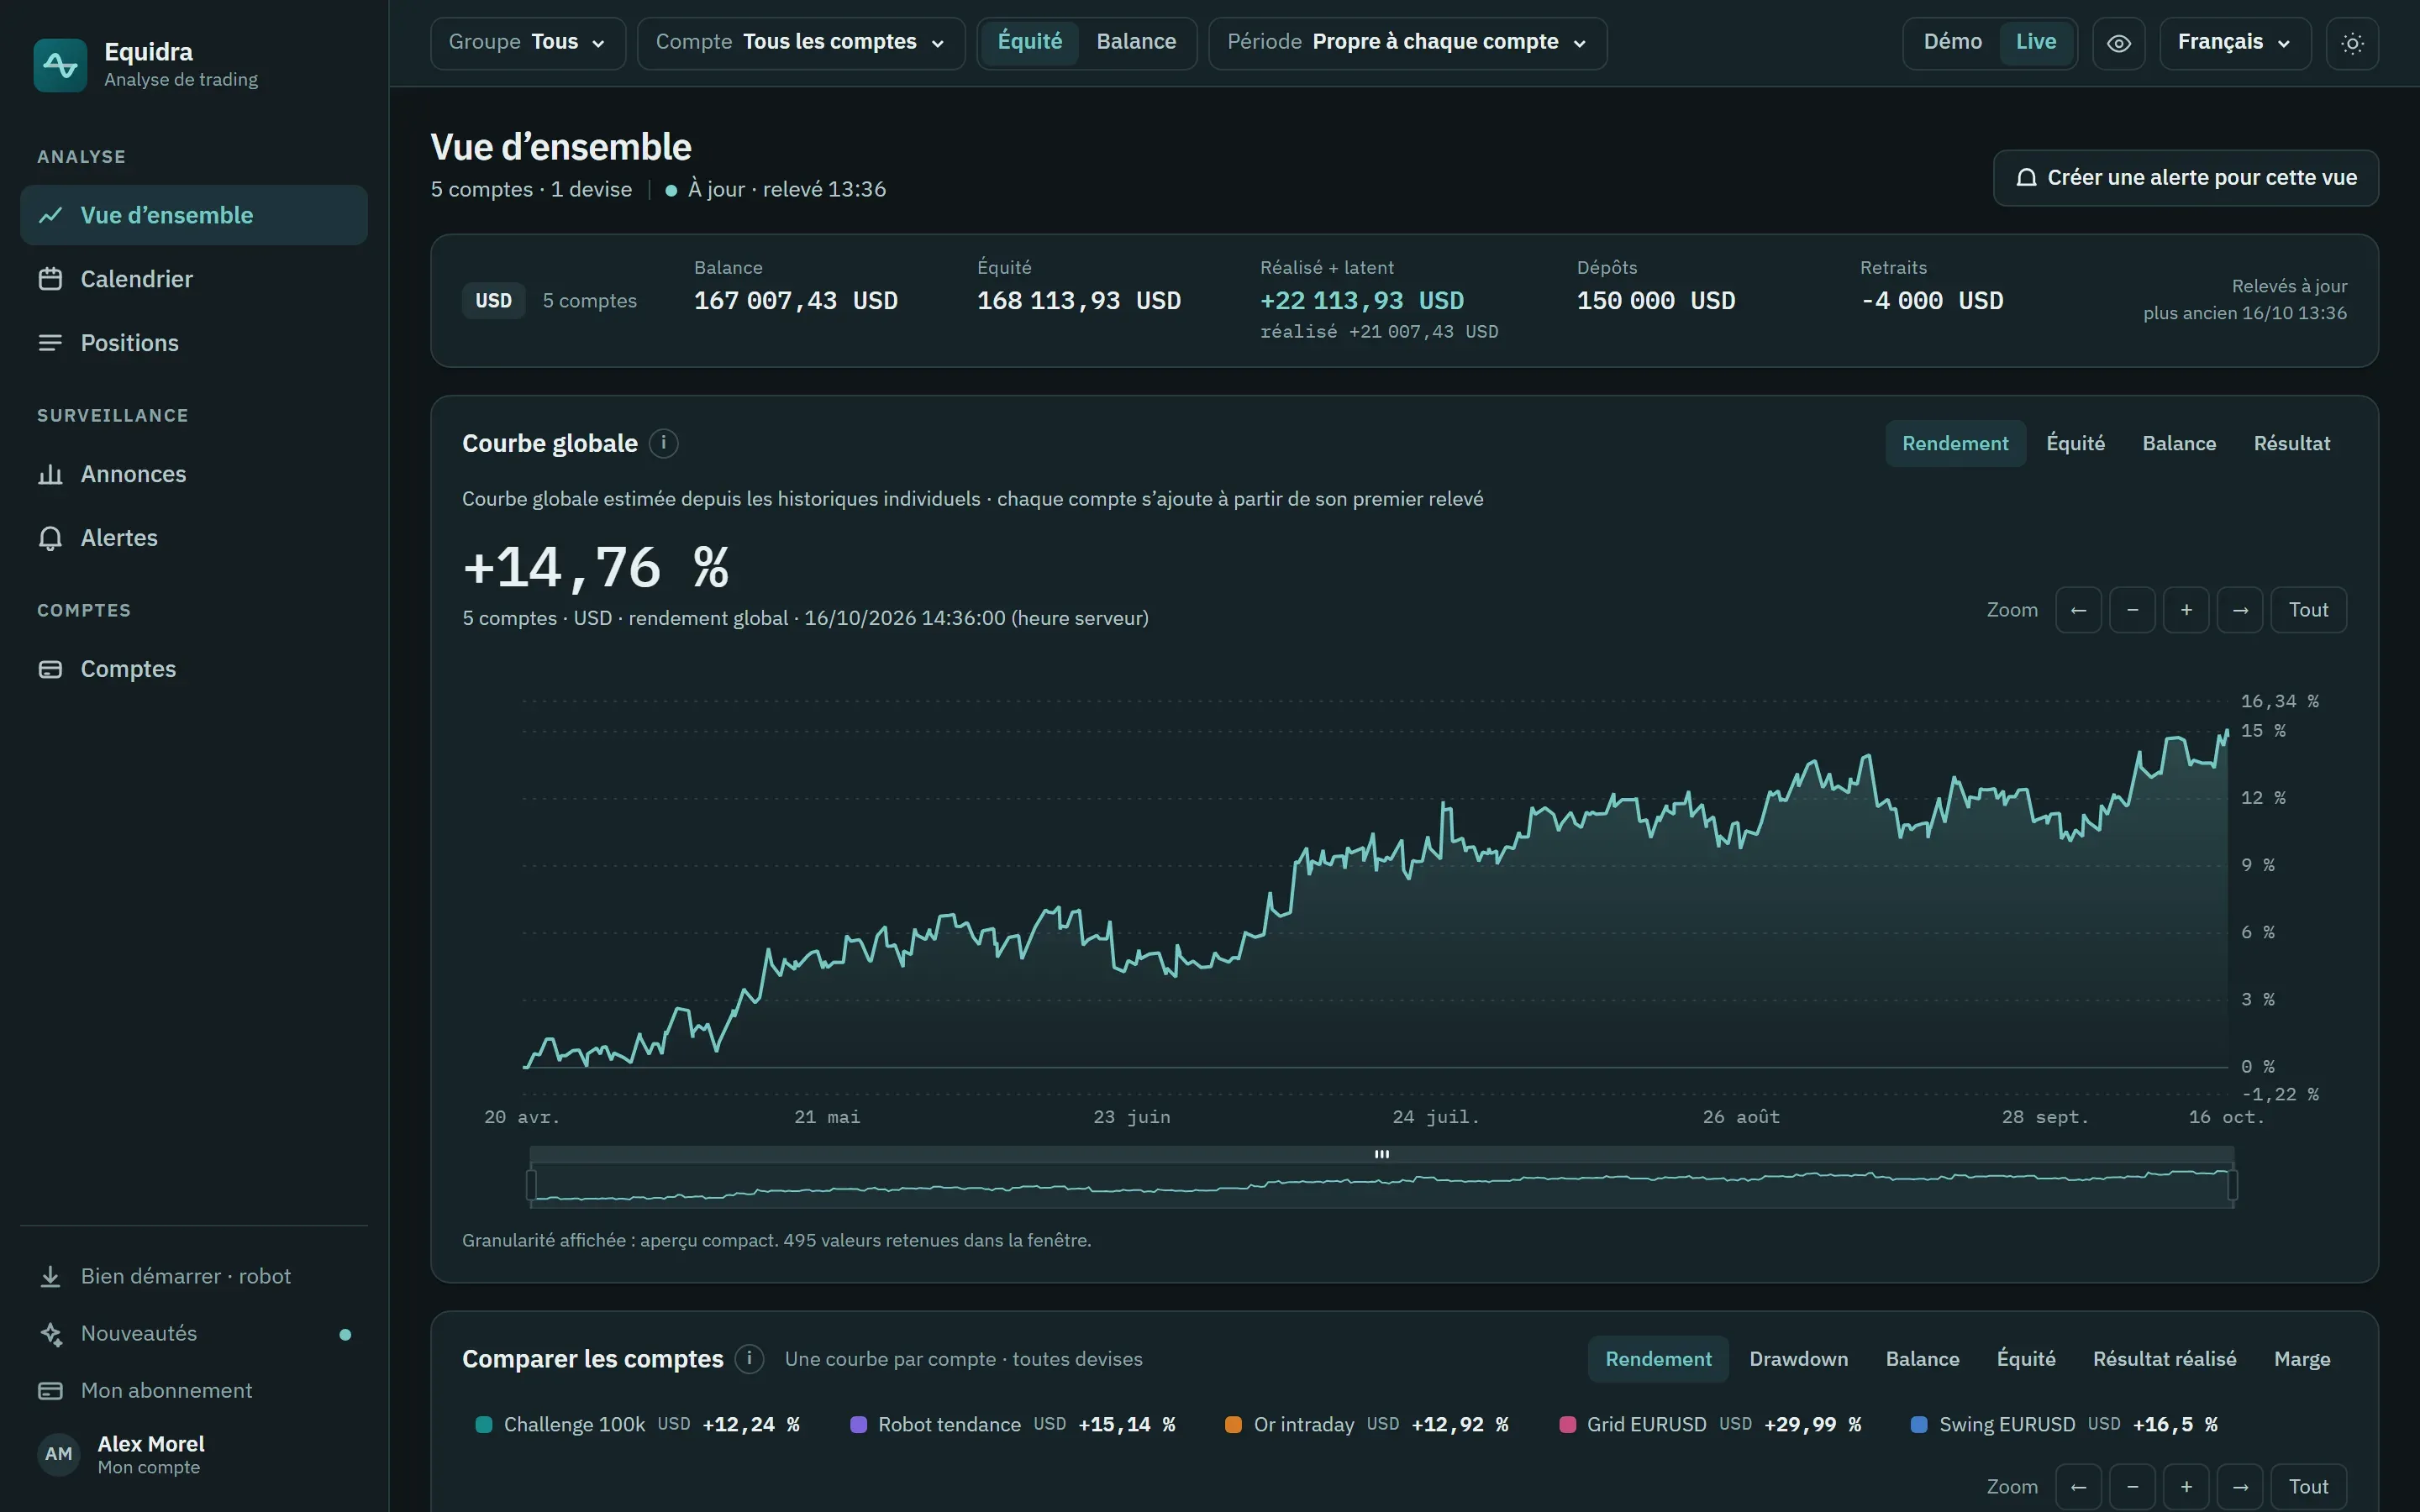The image size is (2420, 1512).
Task: Expand the Groupe Tous dropdown
Action: coord(528,43)
